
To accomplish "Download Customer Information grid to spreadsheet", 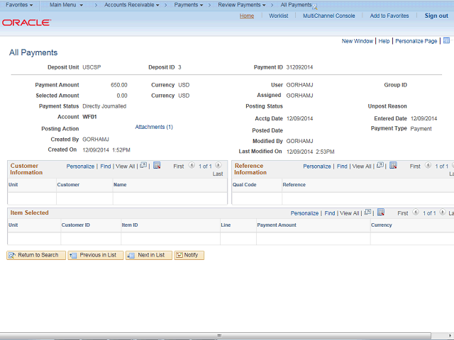I will [157, 165].
